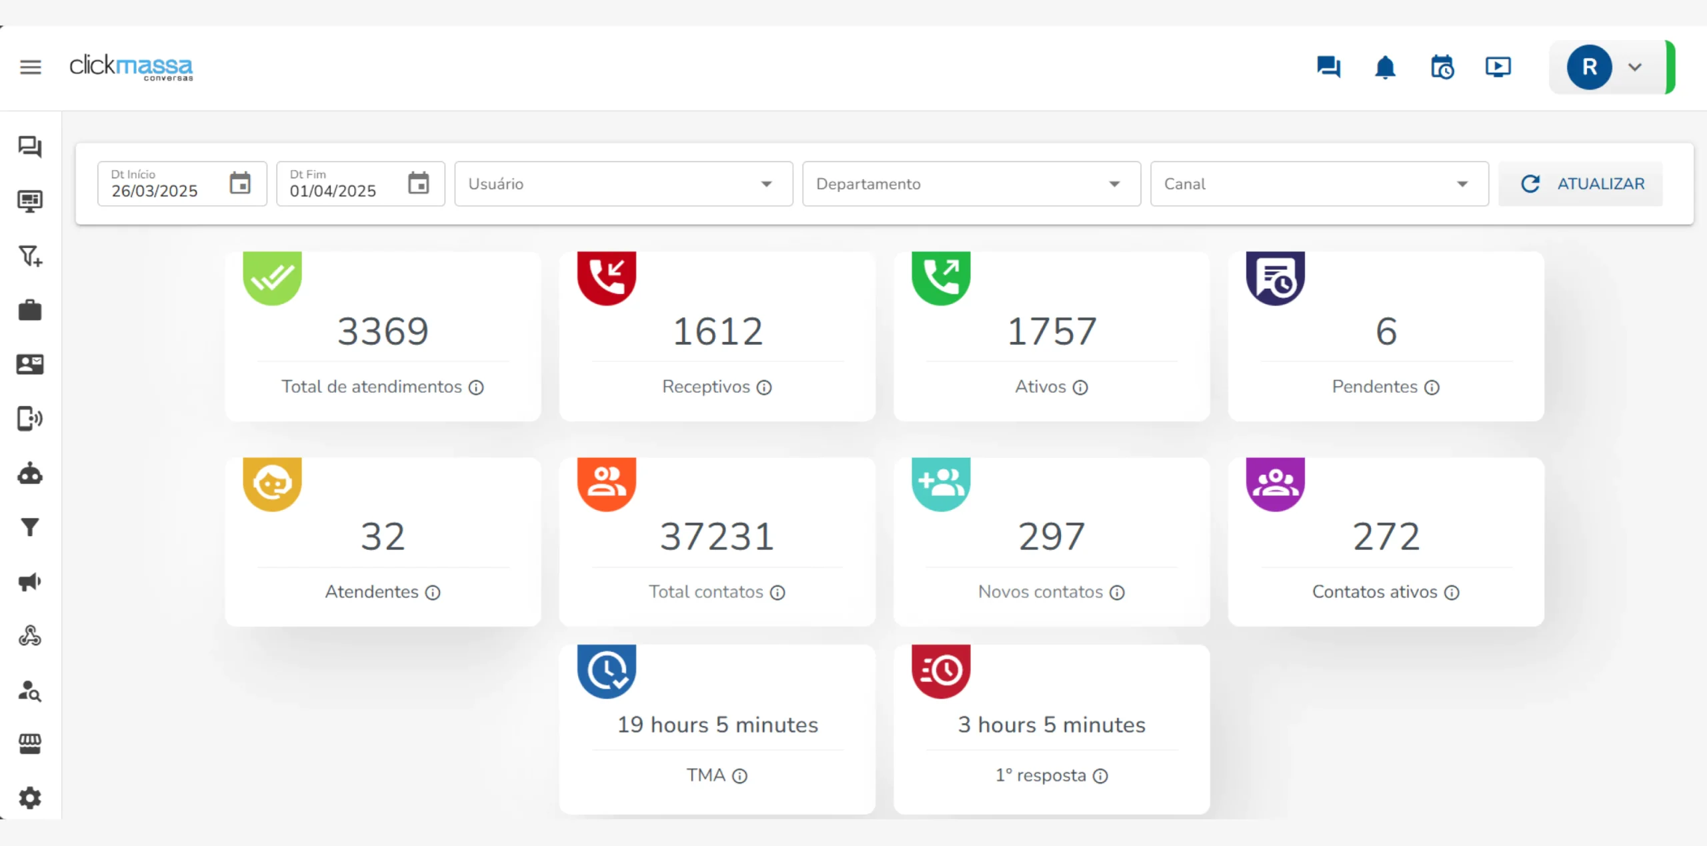Open the conversations sidebar item
Image resolution: width=1707 pixels, height=846 pixels.
30,147
